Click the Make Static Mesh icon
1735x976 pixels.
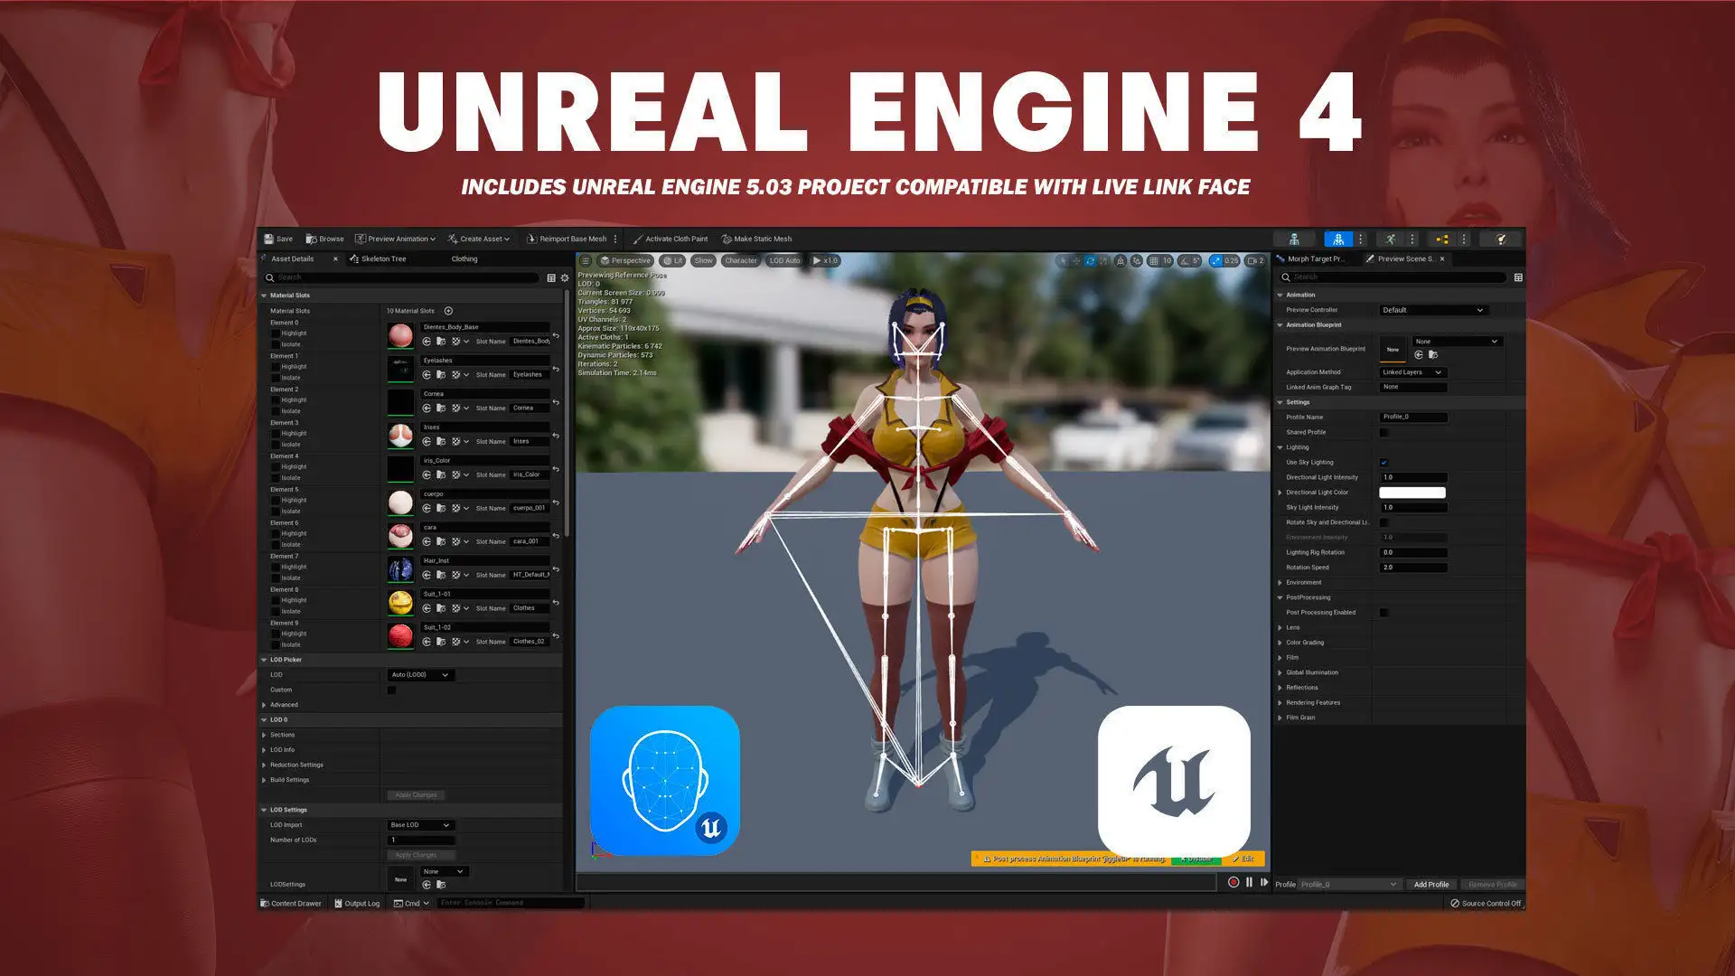point(727,239)
